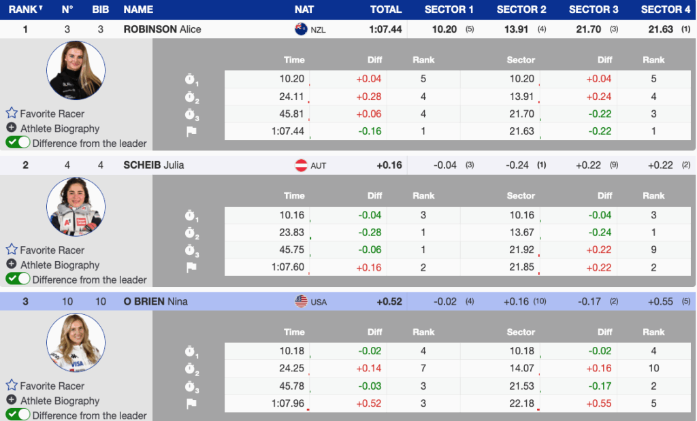Disable Scheib's Difference from the leader switch
This screenshot has width=697, height=421.
(x=18, y=279)
